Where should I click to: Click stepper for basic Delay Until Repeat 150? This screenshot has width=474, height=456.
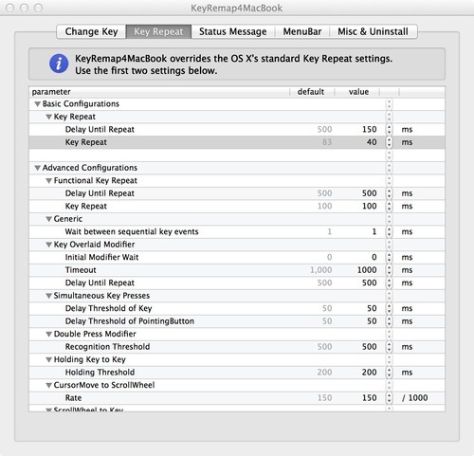[x=389, y=130]
